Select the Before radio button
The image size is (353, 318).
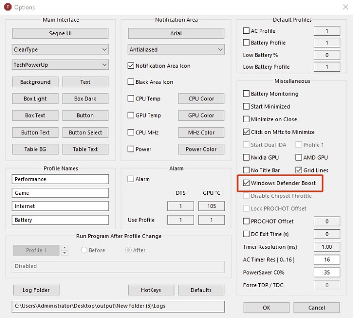pyautogui.click(x=84, y=250)
